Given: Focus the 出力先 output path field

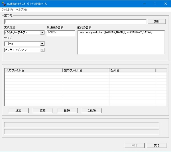Looking at the screenshot, I should (x=75, y=22).
